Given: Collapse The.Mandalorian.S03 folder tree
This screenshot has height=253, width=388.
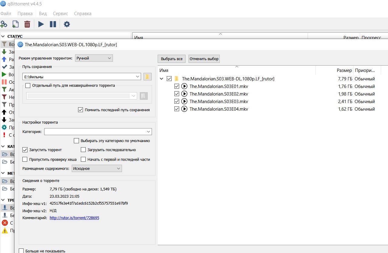Looking at the screenshot, I should (x=162, y=79).
